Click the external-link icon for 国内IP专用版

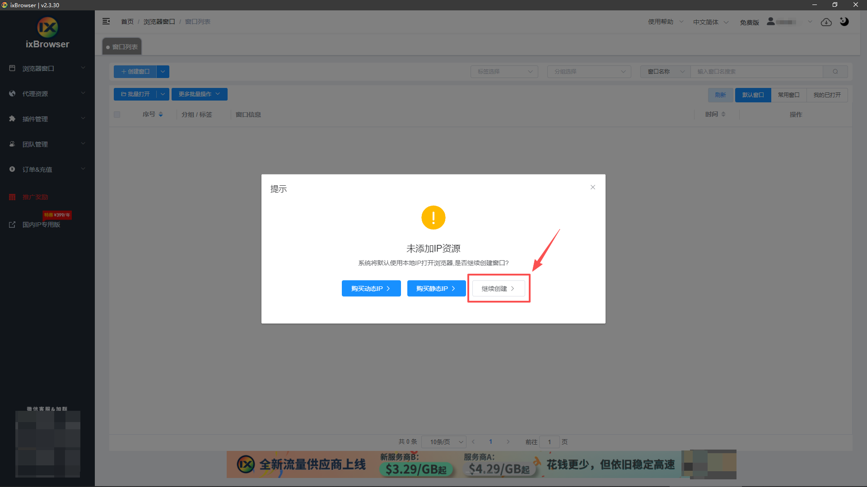click(12, 225)
